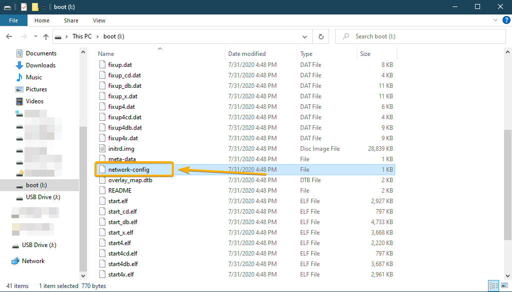Screen dimensions: 512x292
Task: Open the Quick Access Toolbar customize arrow
Action: click(x=44, y=7)
